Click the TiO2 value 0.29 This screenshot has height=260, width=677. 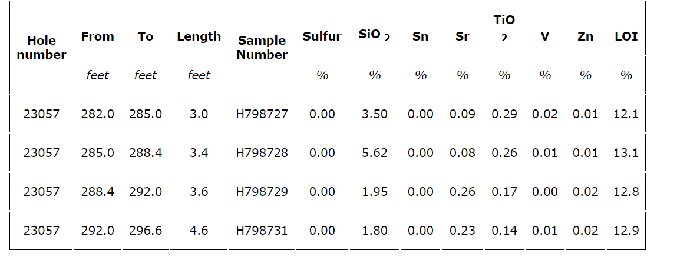click(504, 114)
